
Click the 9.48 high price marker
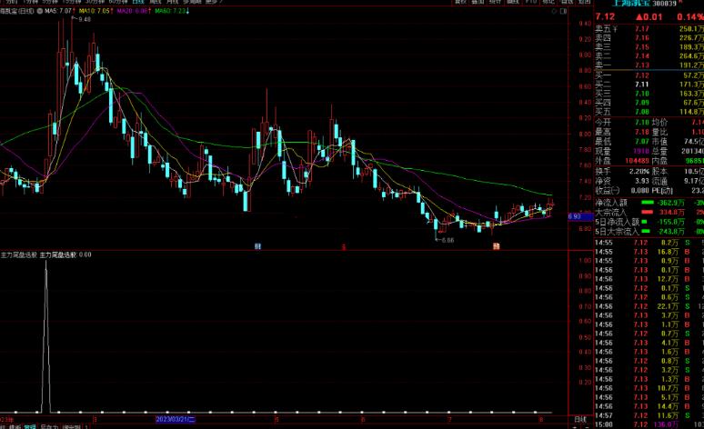pyautogui.click(x=84, y=19)
